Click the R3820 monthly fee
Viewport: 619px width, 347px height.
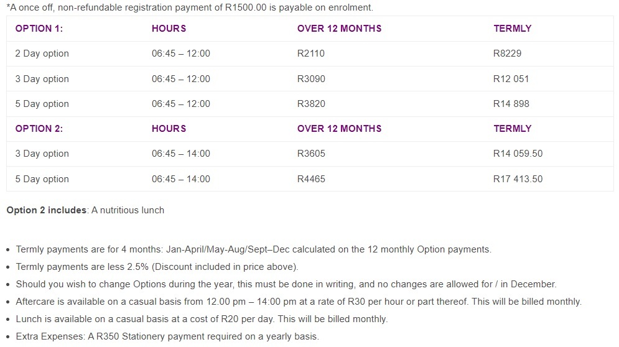click(x=311, y=103)
